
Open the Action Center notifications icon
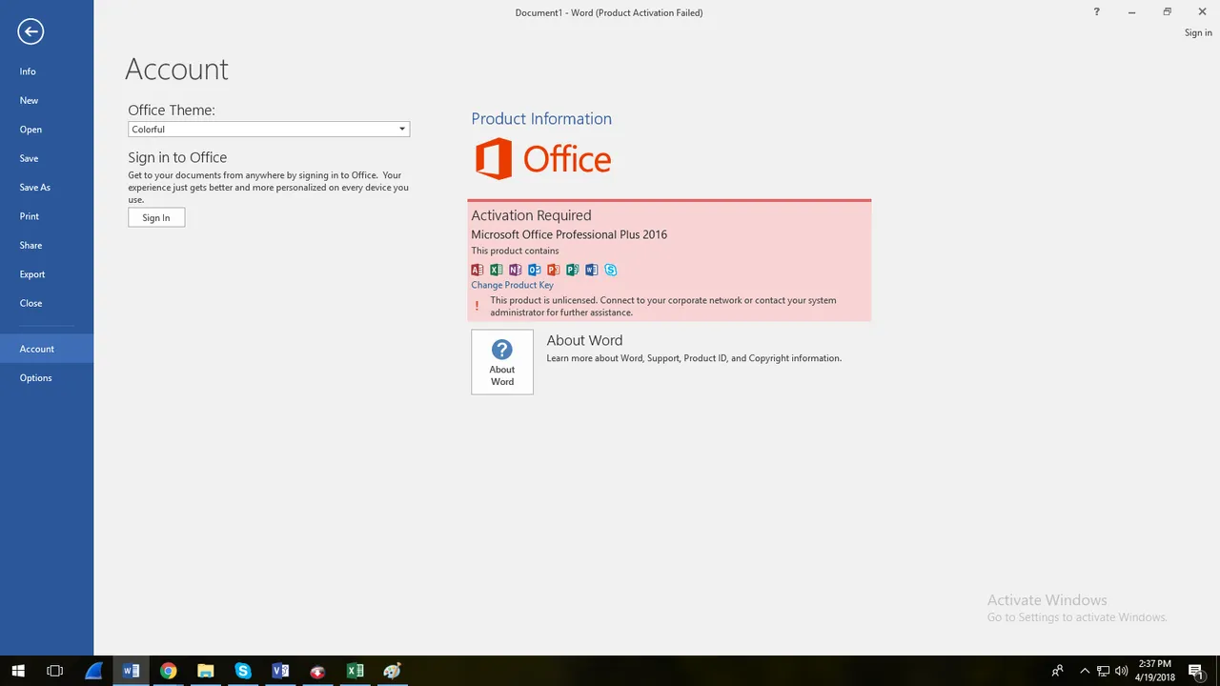coord(1196,671)
